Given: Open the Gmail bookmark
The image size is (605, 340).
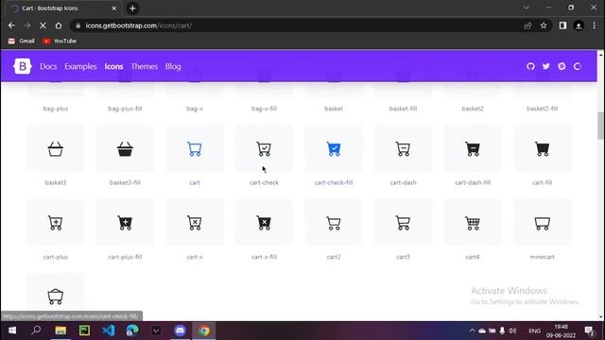Looking at the screenshot, I should (22, 41).
